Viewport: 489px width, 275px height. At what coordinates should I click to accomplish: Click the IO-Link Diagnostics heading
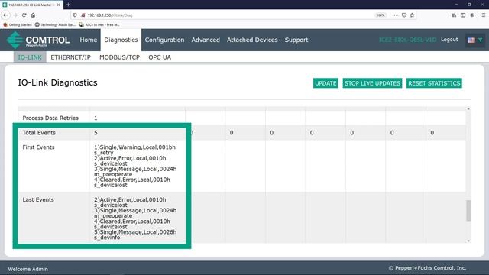click(x=58, y=82)
